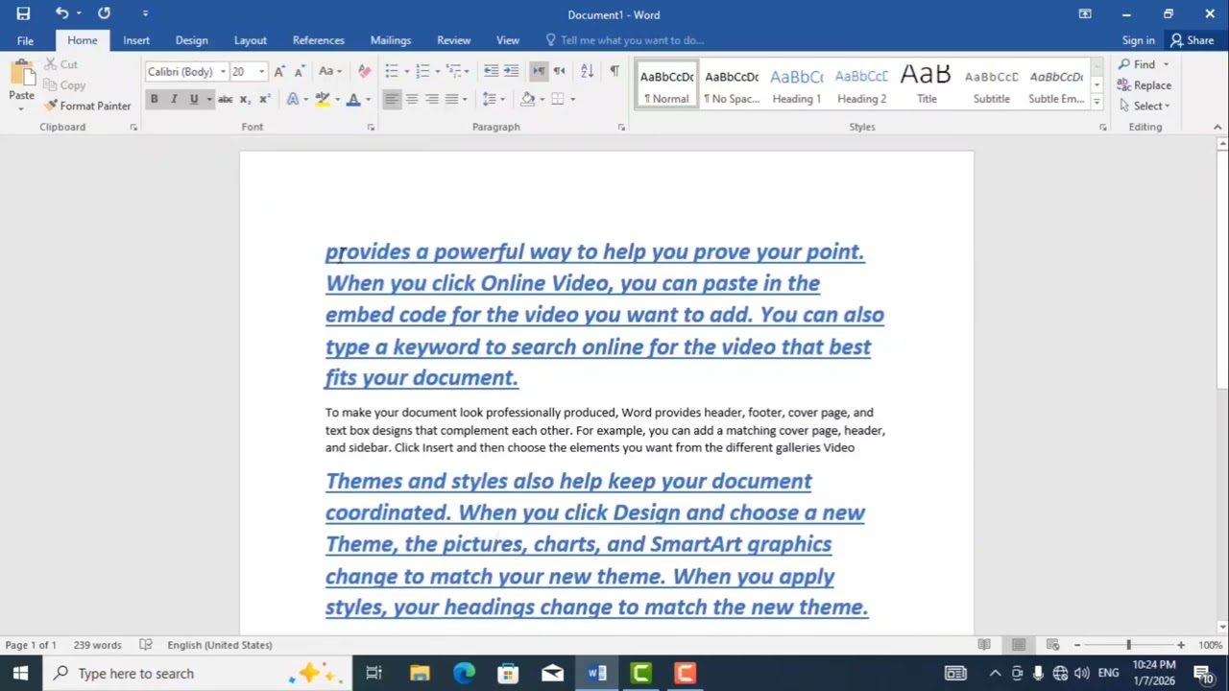Image resolution: width=1229 pixels, height=691 pixels.
Task: Toggle Strikethrough formatting
Action: click(x=225, y=99)
